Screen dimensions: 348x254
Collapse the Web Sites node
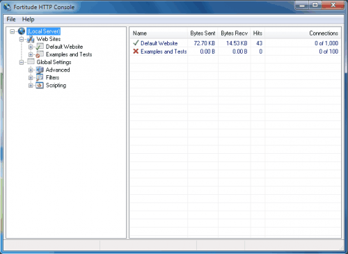click(22, 39)
